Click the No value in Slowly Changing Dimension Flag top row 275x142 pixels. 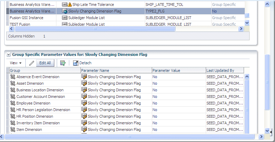[x=214, y=11]
